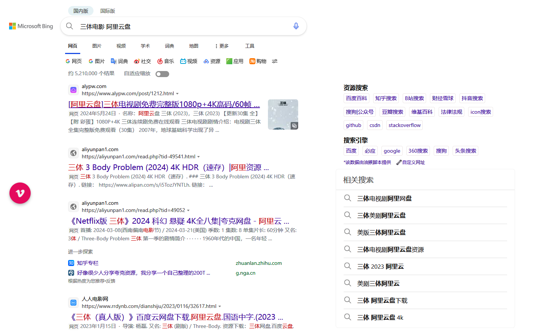Start voice search with microphone icon
This screenshot has width=537, height=331.
coord(296,26)
